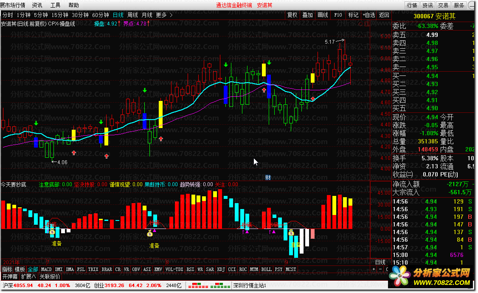Click the 财 finance marker on the chart
The image size is (478, 293).
268,178
